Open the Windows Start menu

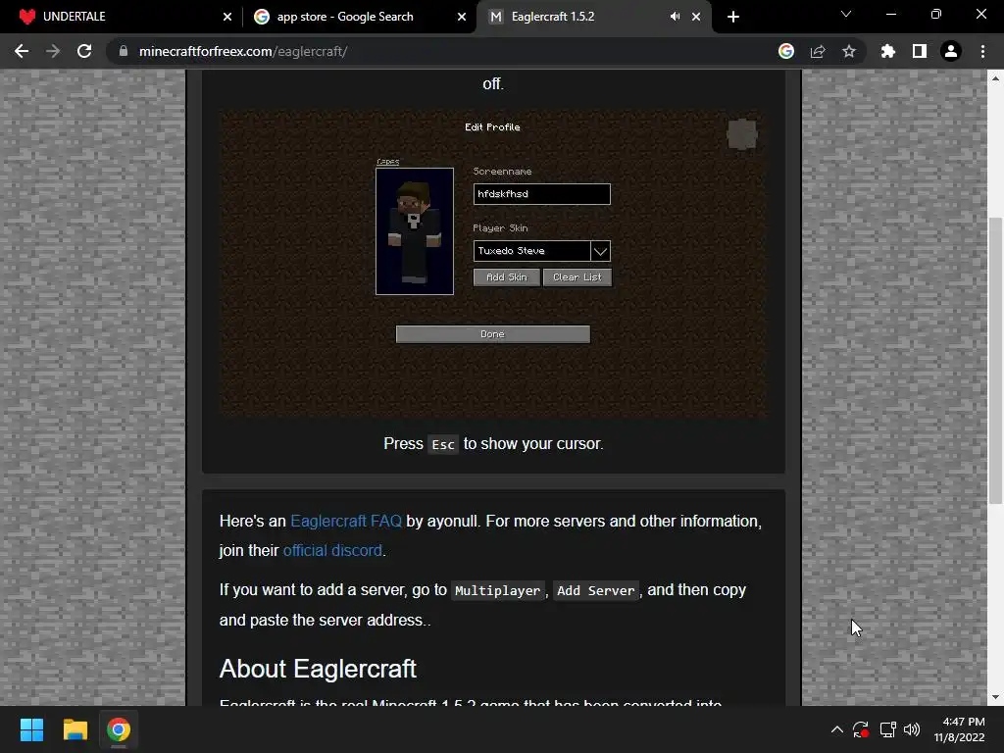point(31,729)
